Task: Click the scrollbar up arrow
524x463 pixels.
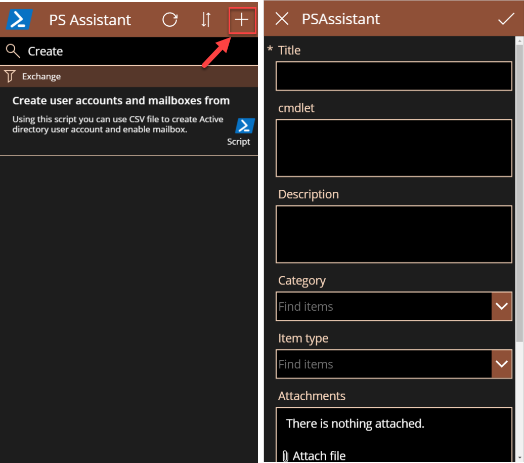Action: coord(519,40)
